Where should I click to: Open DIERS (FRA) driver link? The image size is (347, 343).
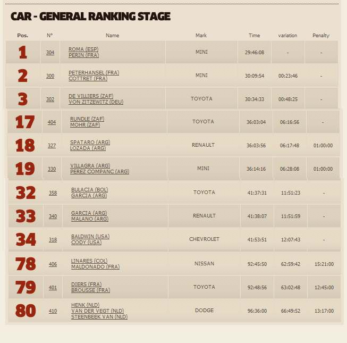pyautogui.click(x=86, y=285)
